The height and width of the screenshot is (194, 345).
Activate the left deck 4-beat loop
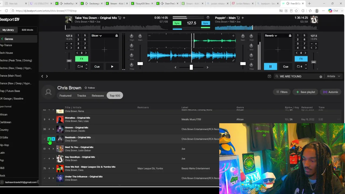[x=80, y=67]
